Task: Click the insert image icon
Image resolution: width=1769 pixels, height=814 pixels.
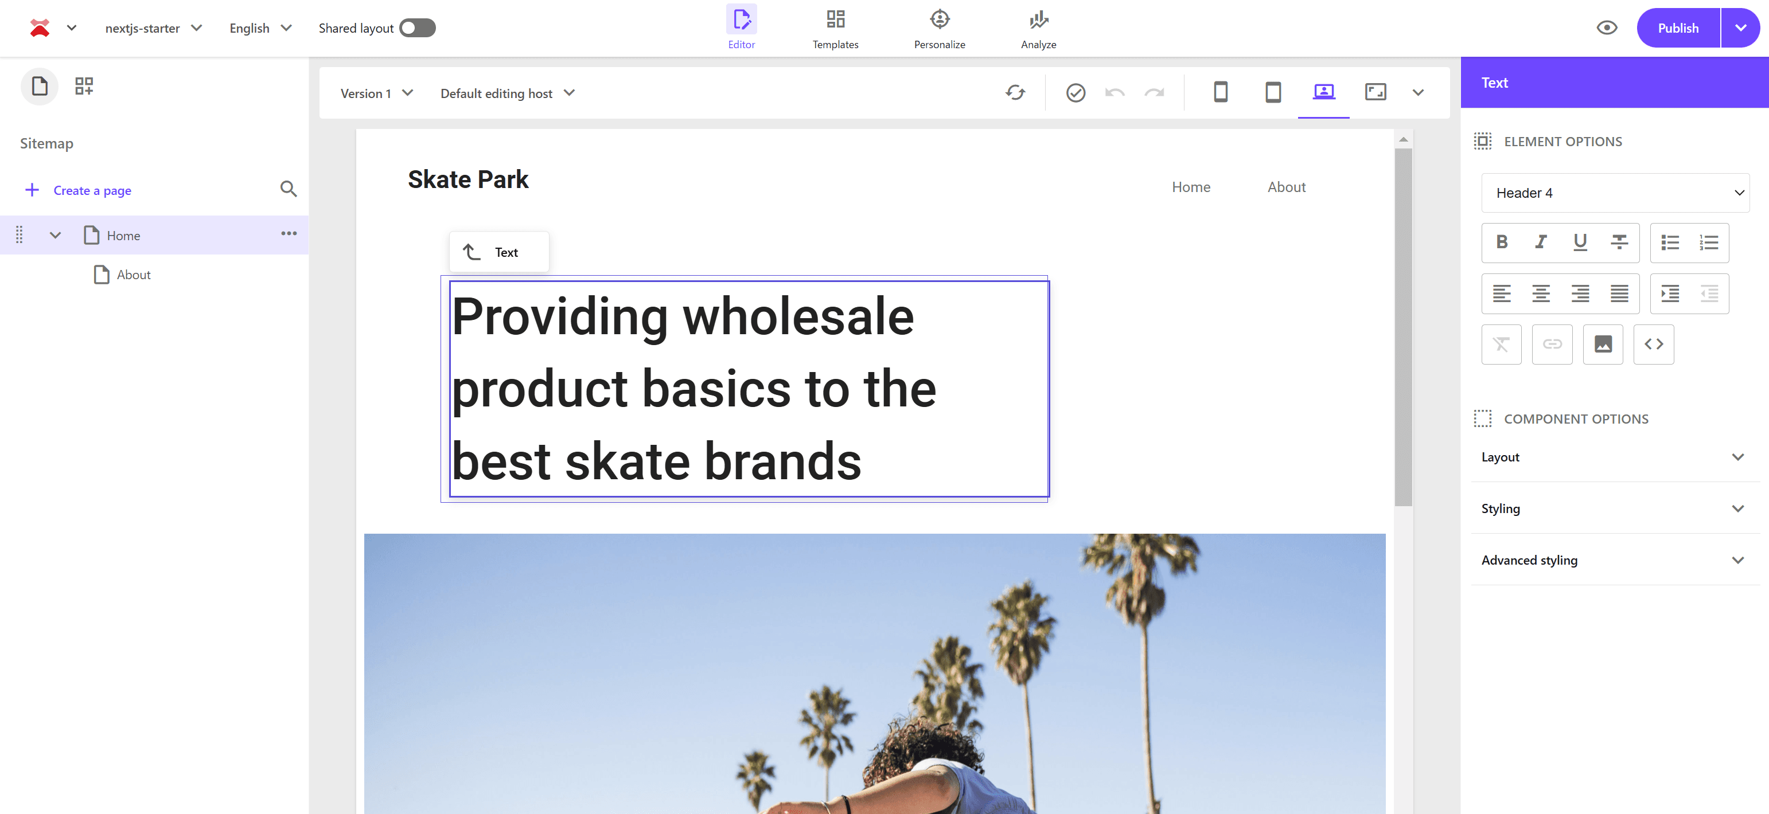Action: pyautogui.click(x=1603, y=345)
